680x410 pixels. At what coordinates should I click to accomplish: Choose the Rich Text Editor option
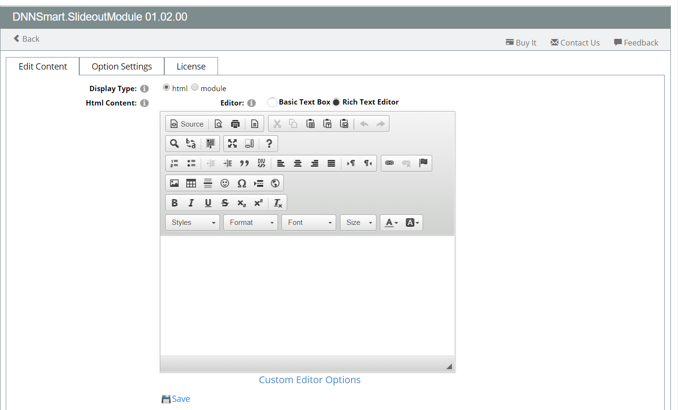(x=336, y=102)
